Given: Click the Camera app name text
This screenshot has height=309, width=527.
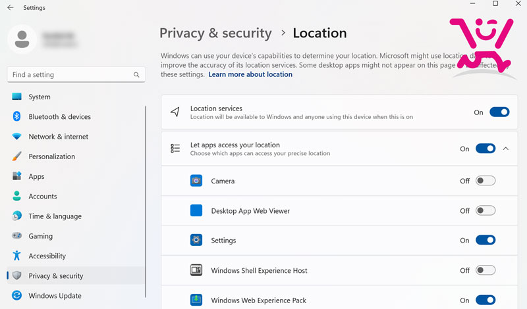Looking at the screenshot, I should 223,181.
